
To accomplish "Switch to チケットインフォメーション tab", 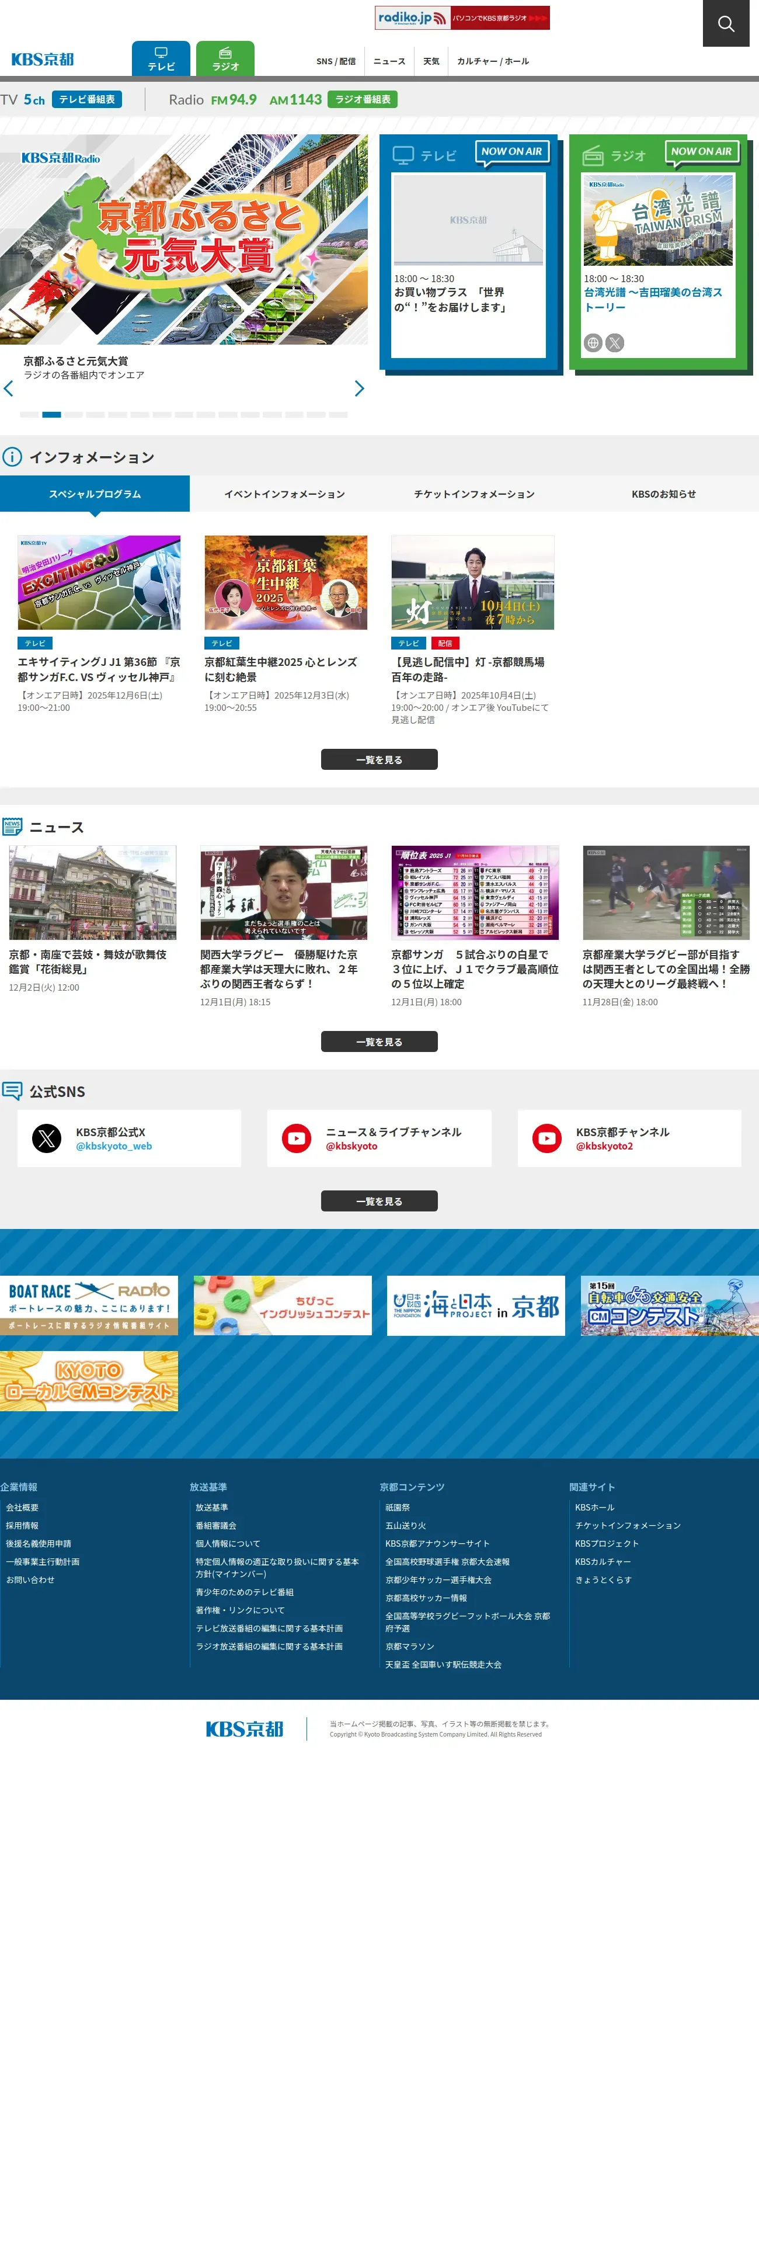I will [474, 494].
